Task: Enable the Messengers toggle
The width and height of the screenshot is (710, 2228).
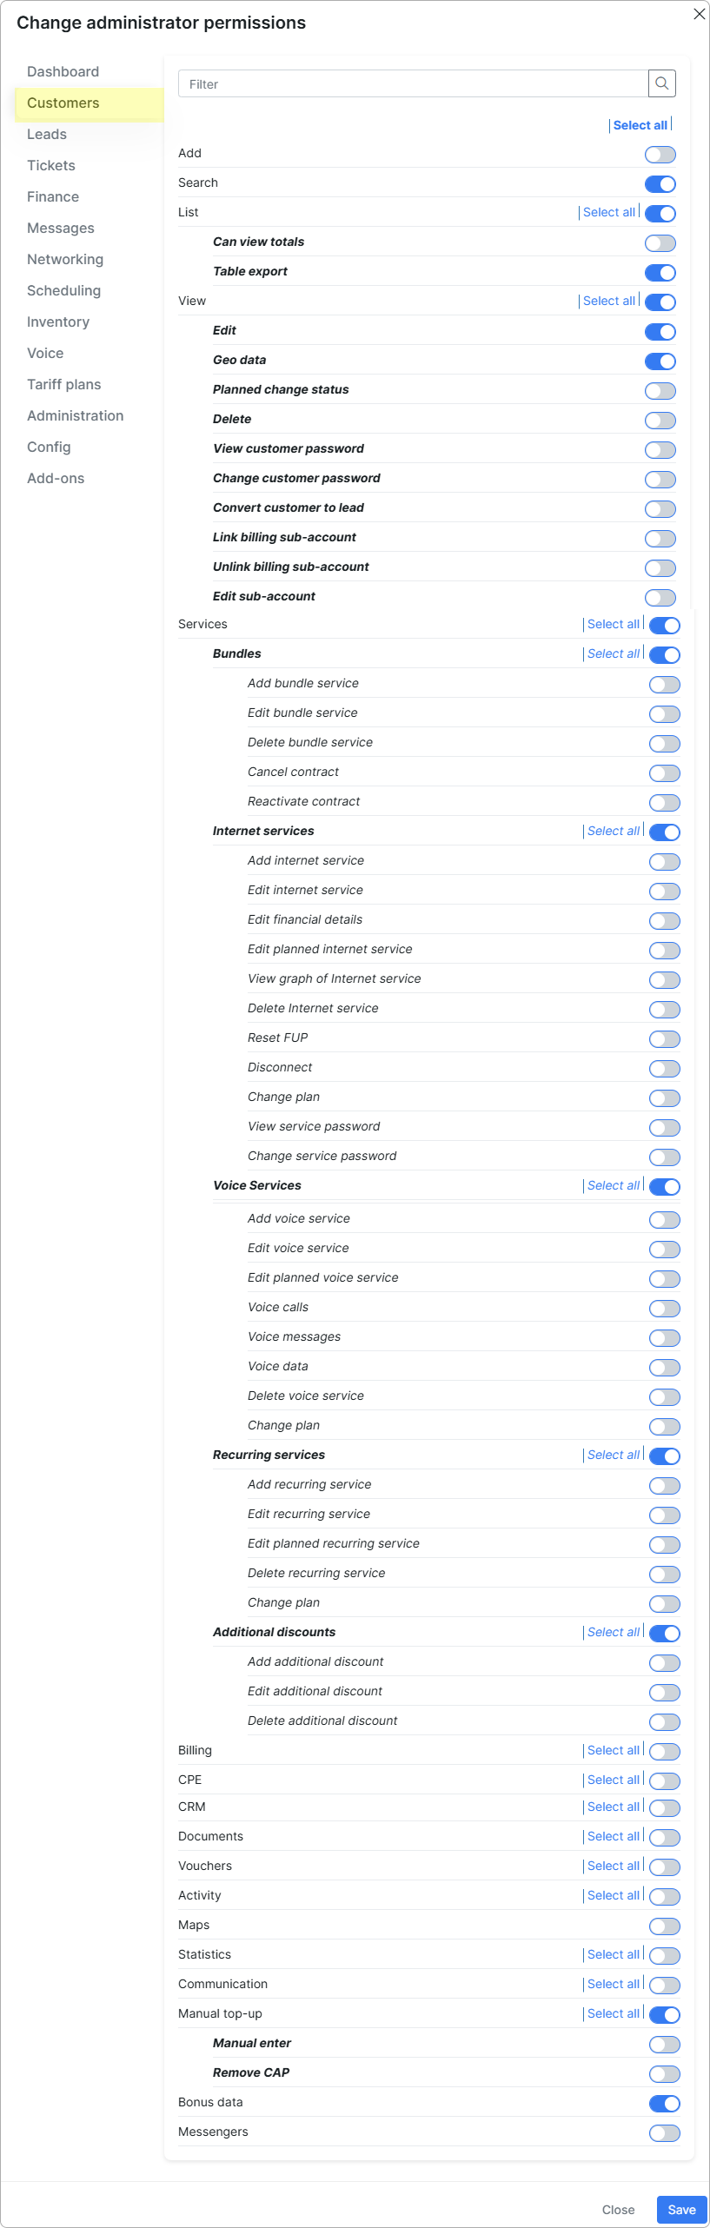Action: 665,2133
